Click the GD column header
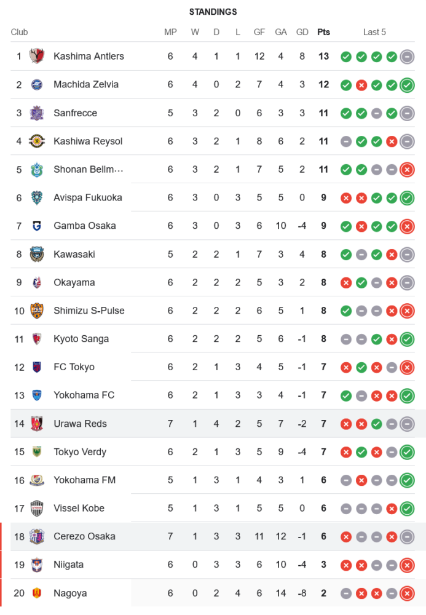This screenshot has height=615, width=426. 302,32
